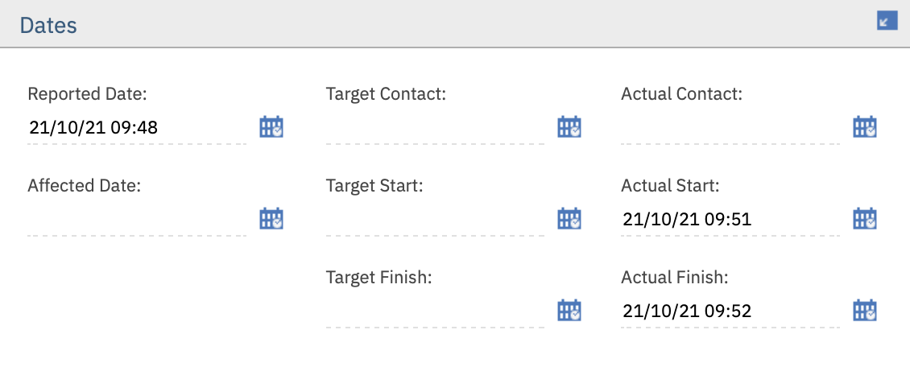Collapse the Dates section
The width and height of the screenshot is (910, 367).
[x=887, y=21]
